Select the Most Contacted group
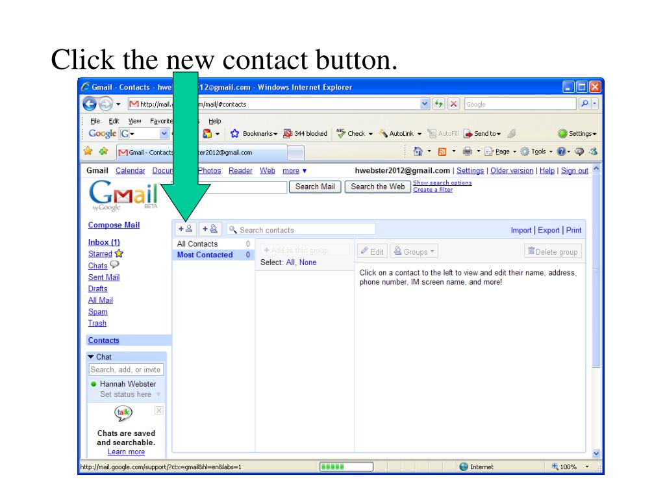This screenshot has height=499, width=665. coord(213,255)
